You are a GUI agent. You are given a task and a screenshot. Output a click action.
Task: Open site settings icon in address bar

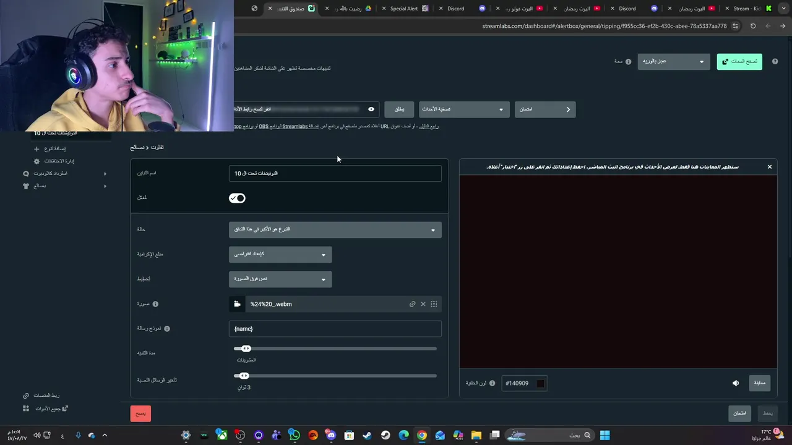point(735,26)
